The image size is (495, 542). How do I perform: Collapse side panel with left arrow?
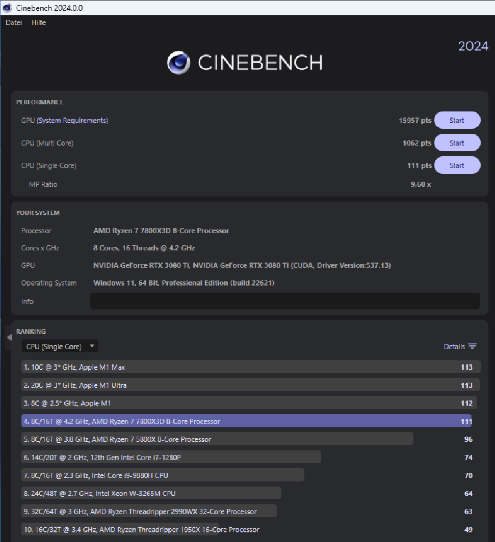coord(9,337)
